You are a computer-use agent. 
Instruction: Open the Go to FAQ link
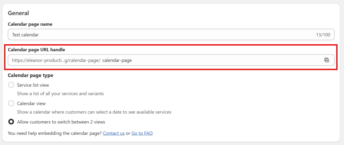tap(142, 133)
